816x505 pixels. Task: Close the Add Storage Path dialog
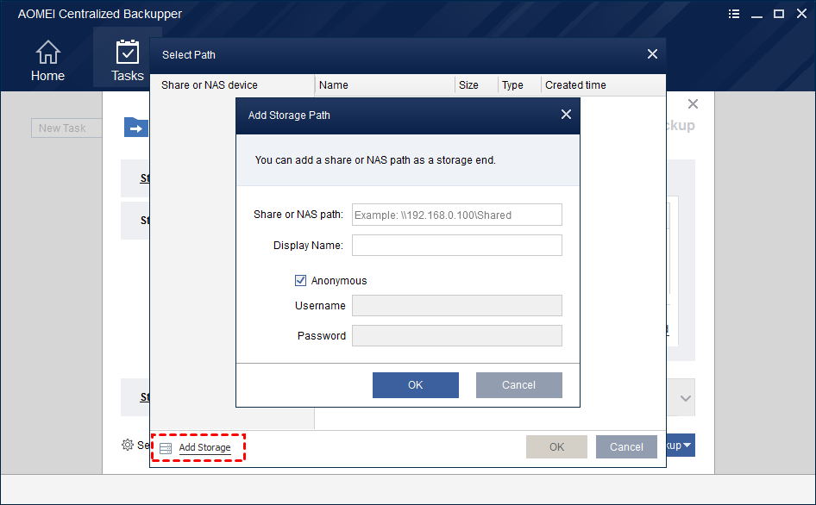click(566, 115)
